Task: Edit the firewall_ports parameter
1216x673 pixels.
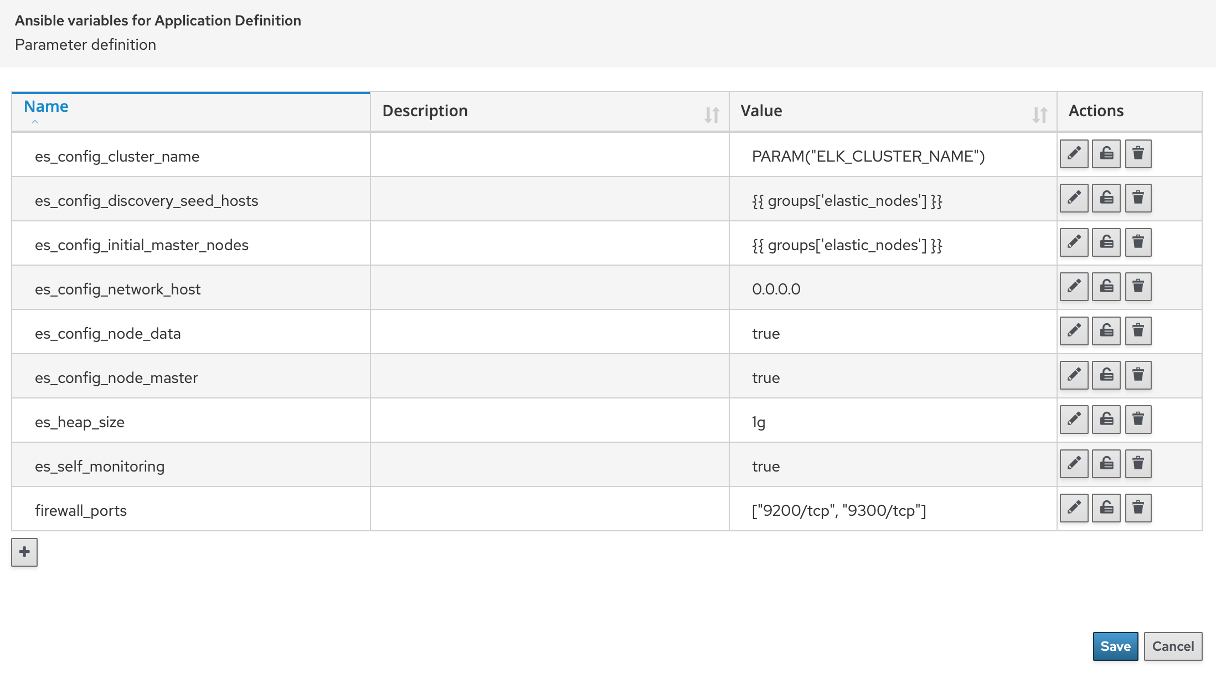Action: [1074, 508]
